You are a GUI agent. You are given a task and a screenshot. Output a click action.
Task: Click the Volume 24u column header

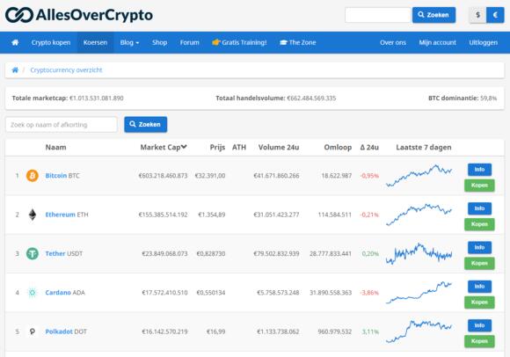point(279,148)
